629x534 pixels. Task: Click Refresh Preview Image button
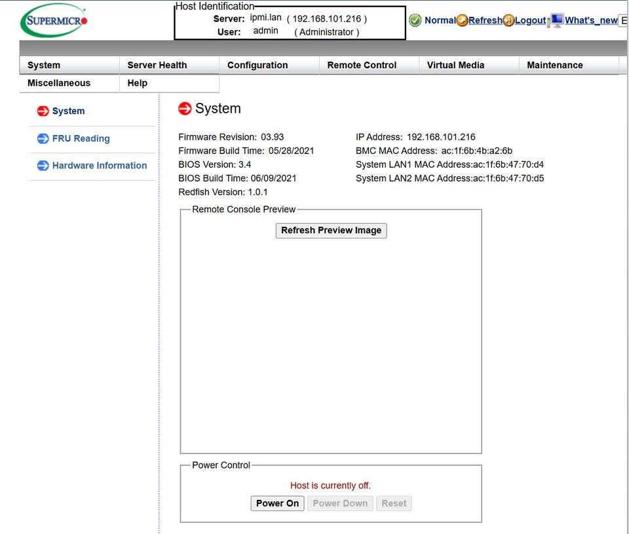coord(332,230)
